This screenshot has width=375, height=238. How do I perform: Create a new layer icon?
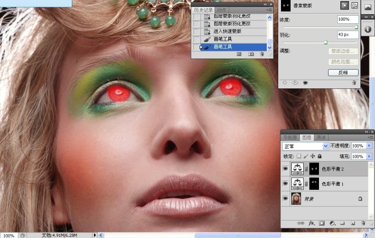(x=353, y=223)
